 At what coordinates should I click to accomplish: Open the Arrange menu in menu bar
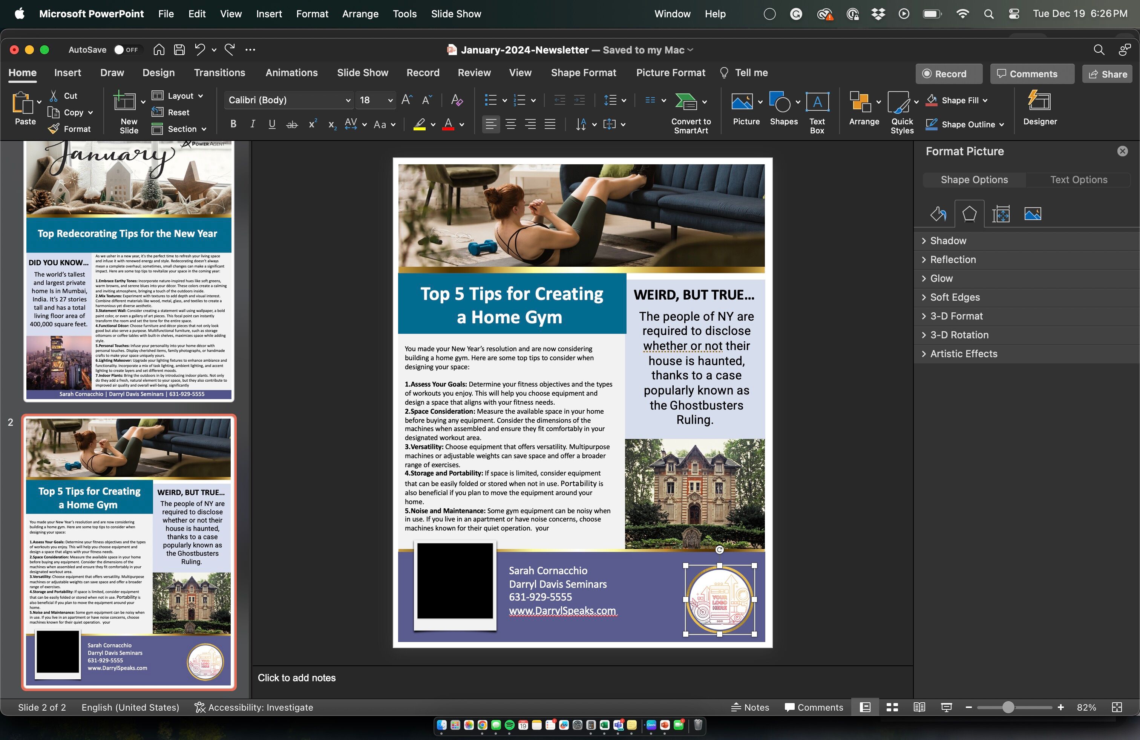360,14
